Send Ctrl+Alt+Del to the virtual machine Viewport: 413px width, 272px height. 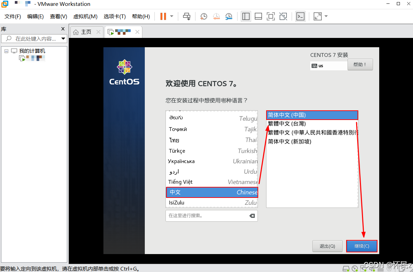187,16
